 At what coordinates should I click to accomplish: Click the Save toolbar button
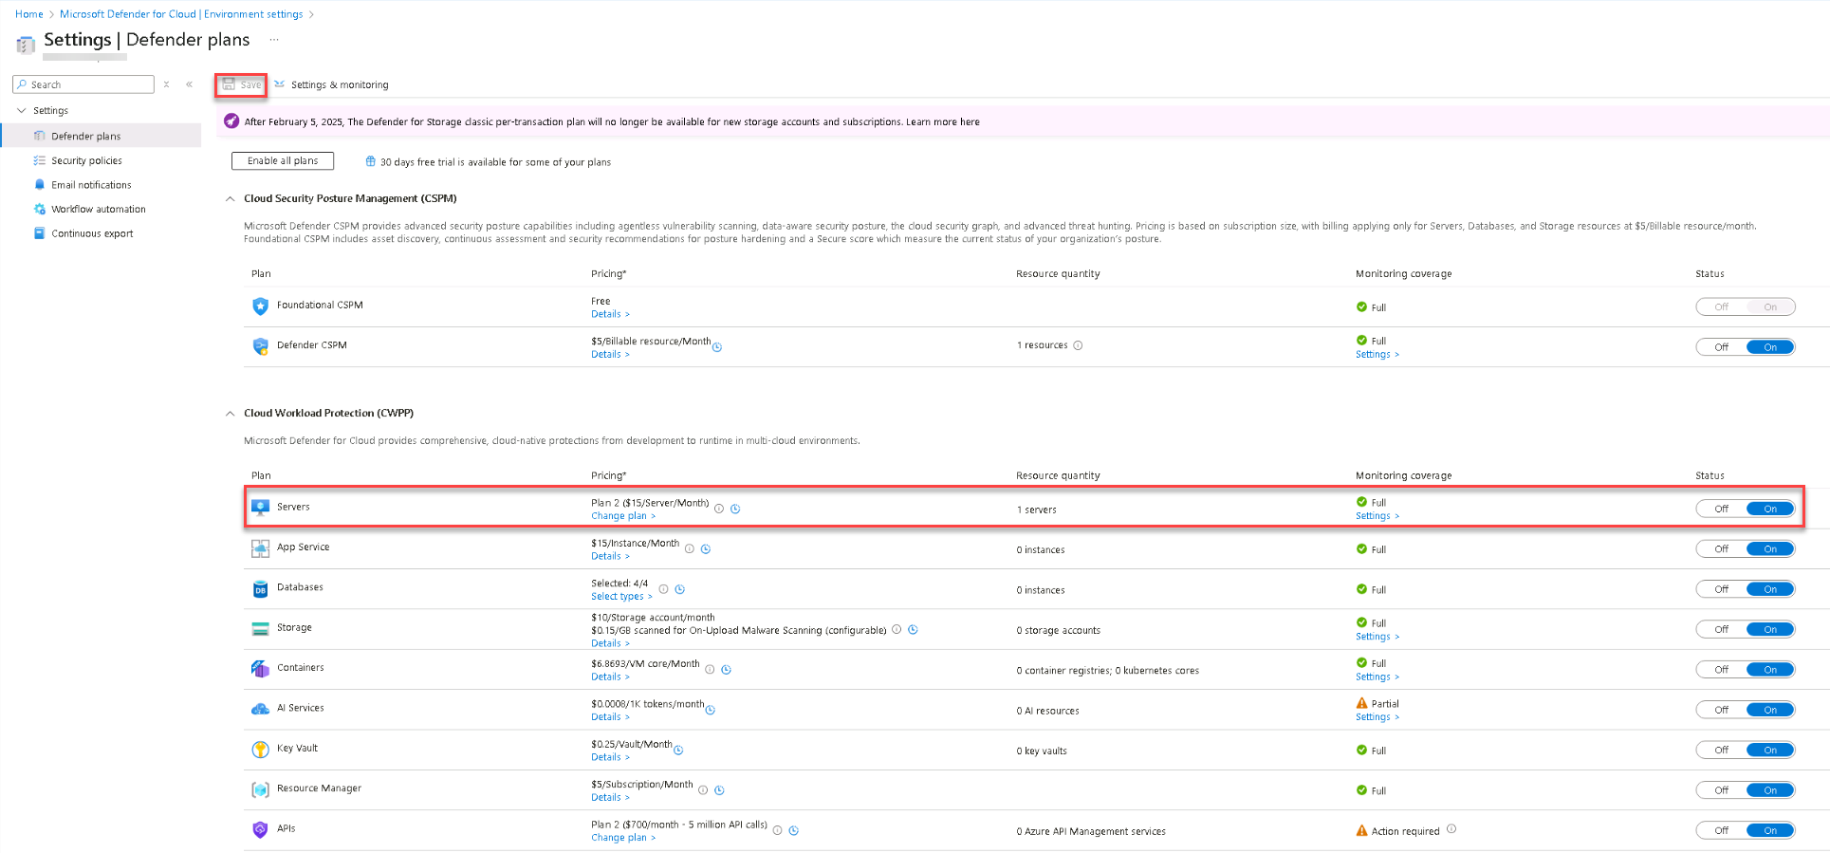pyautogui.click(x=241, y=84)
